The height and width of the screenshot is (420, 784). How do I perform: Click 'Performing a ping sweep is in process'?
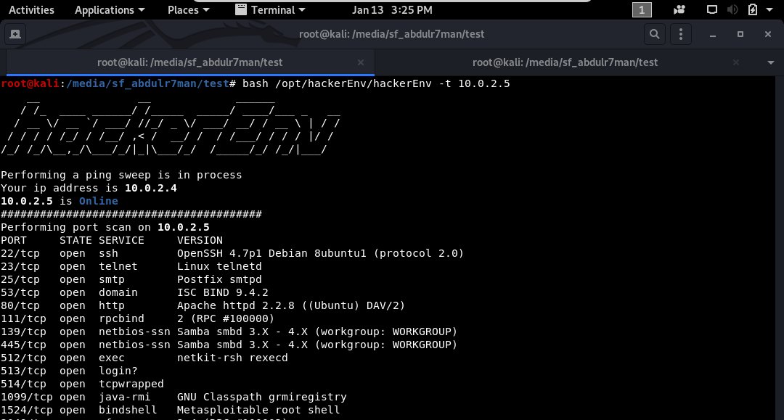tap(121, 175)
